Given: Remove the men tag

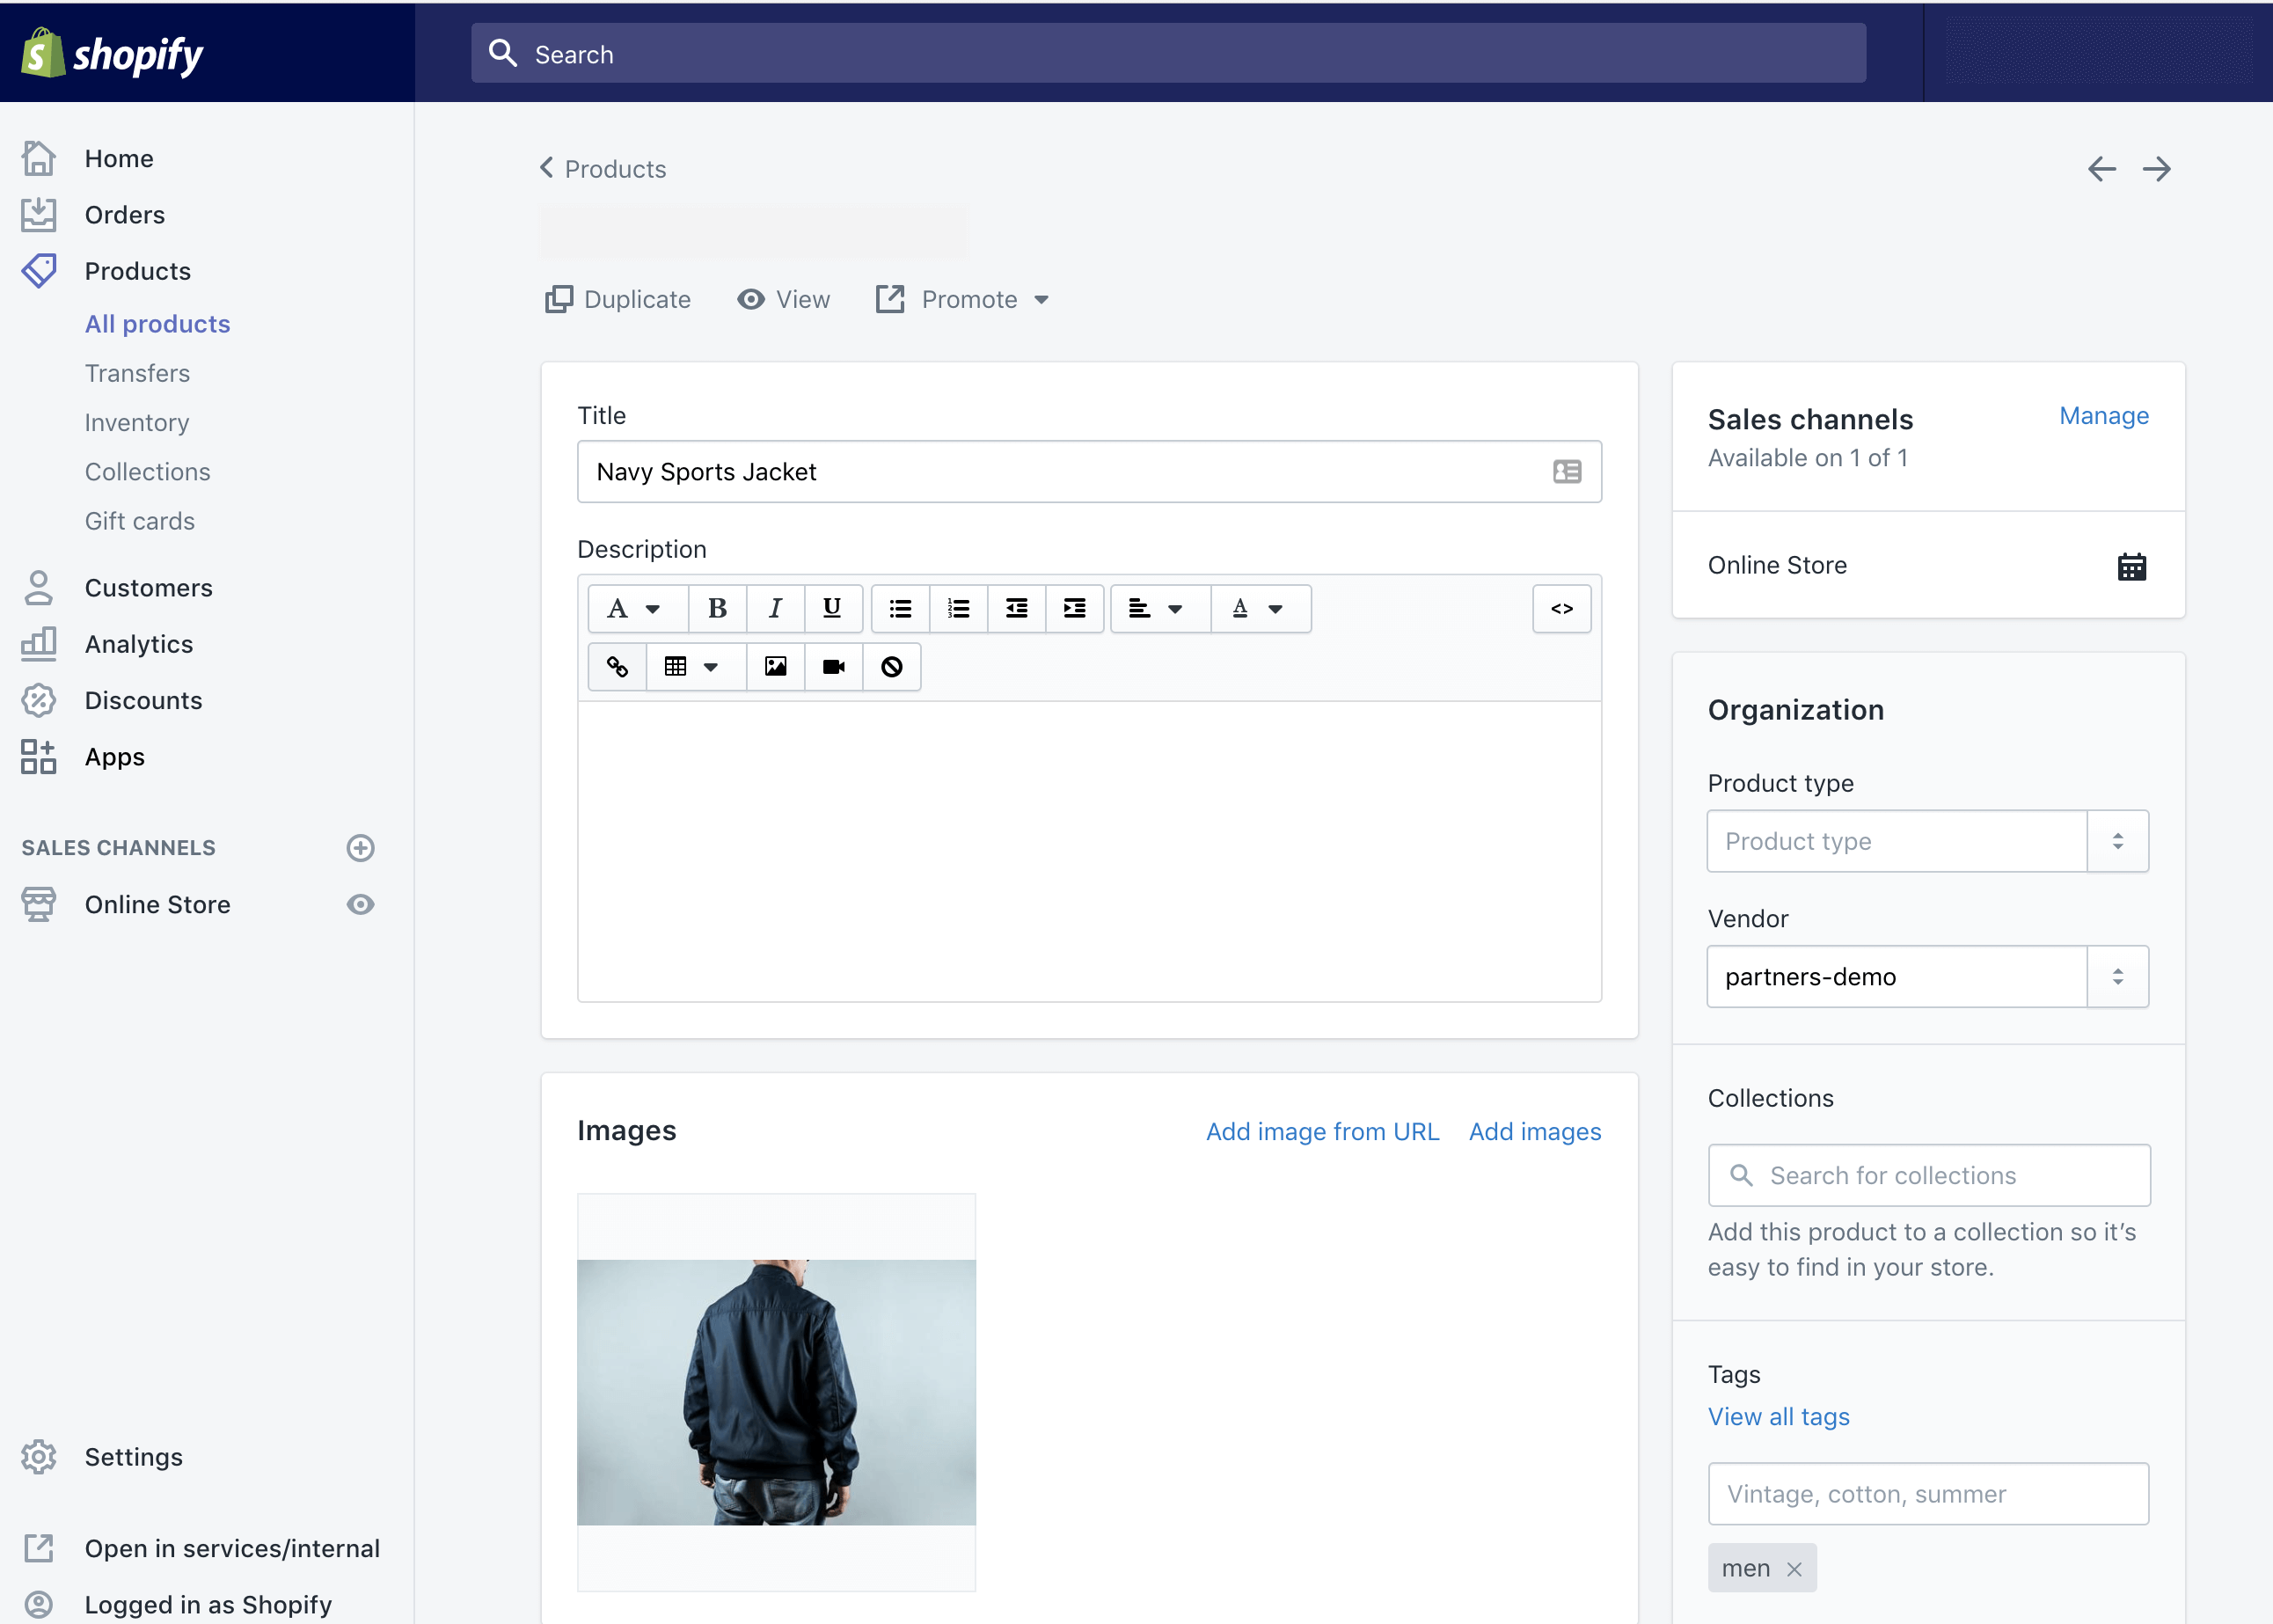Looking at the screenshot, I should pyautogui.click(x=1794, y=1569).
